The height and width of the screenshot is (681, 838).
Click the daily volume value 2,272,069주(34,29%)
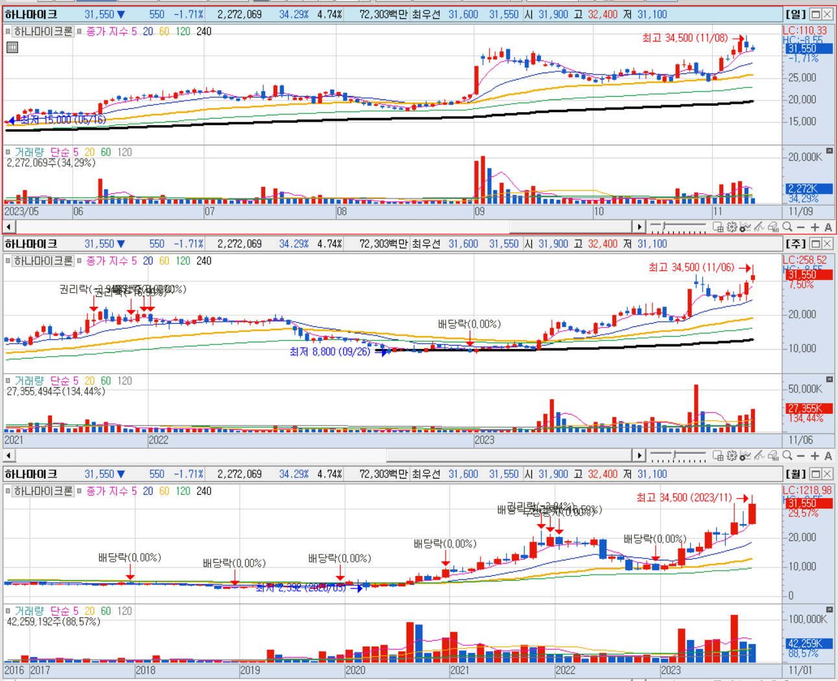click(x=51, y=163)
